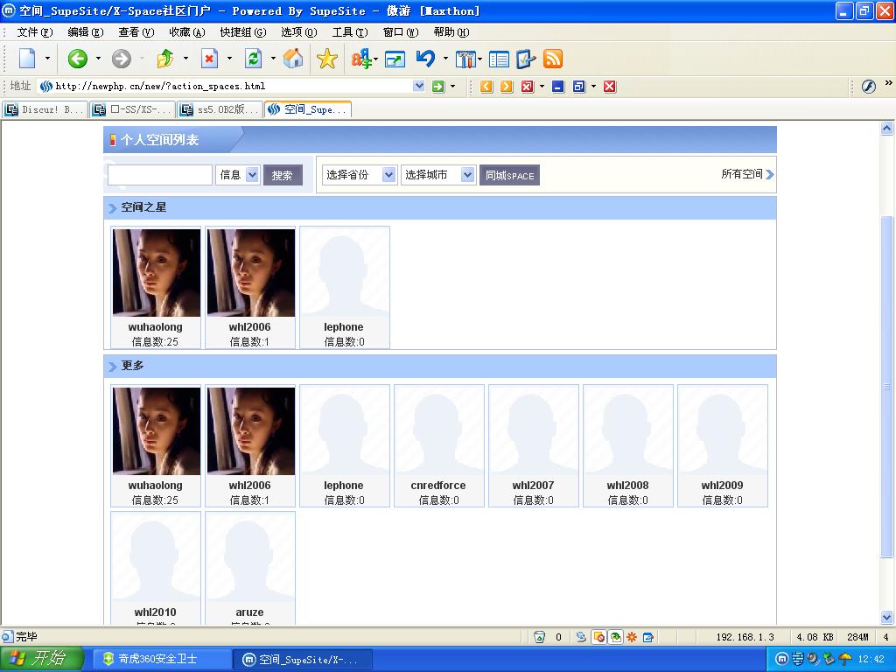
Task: Click the blue minimize tab window icon
Action: tap(558, 87)
